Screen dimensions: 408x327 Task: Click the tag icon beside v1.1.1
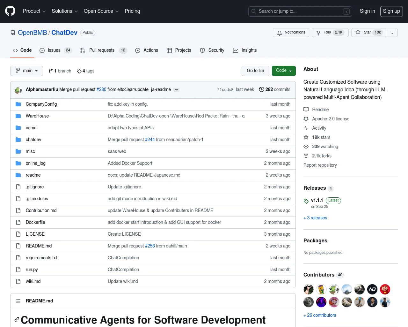306,201
